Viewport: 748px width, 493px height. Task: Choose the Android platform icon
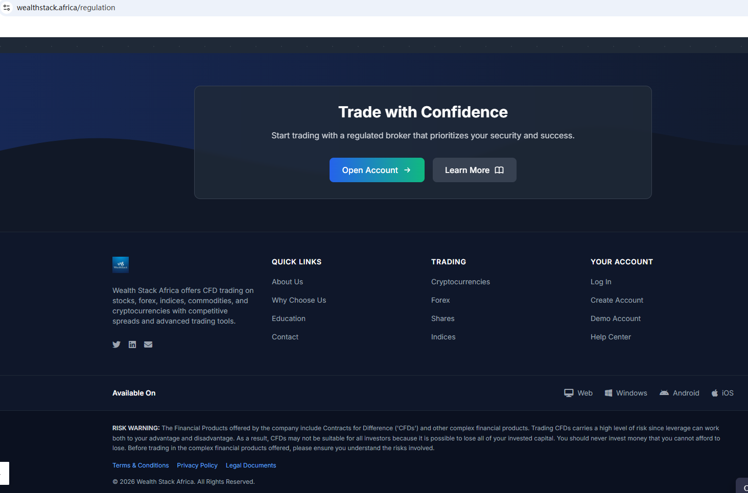[x=664, y=393]
